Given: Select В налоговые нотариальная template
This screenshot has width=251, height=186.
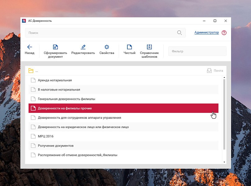Looking at the screenshot, I should click(123, 90).
